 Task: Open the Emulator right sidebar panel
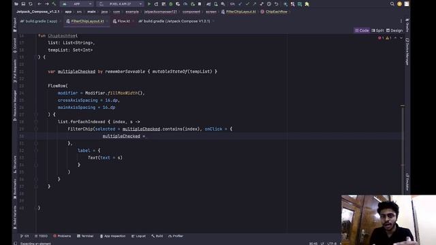(407, 182)
